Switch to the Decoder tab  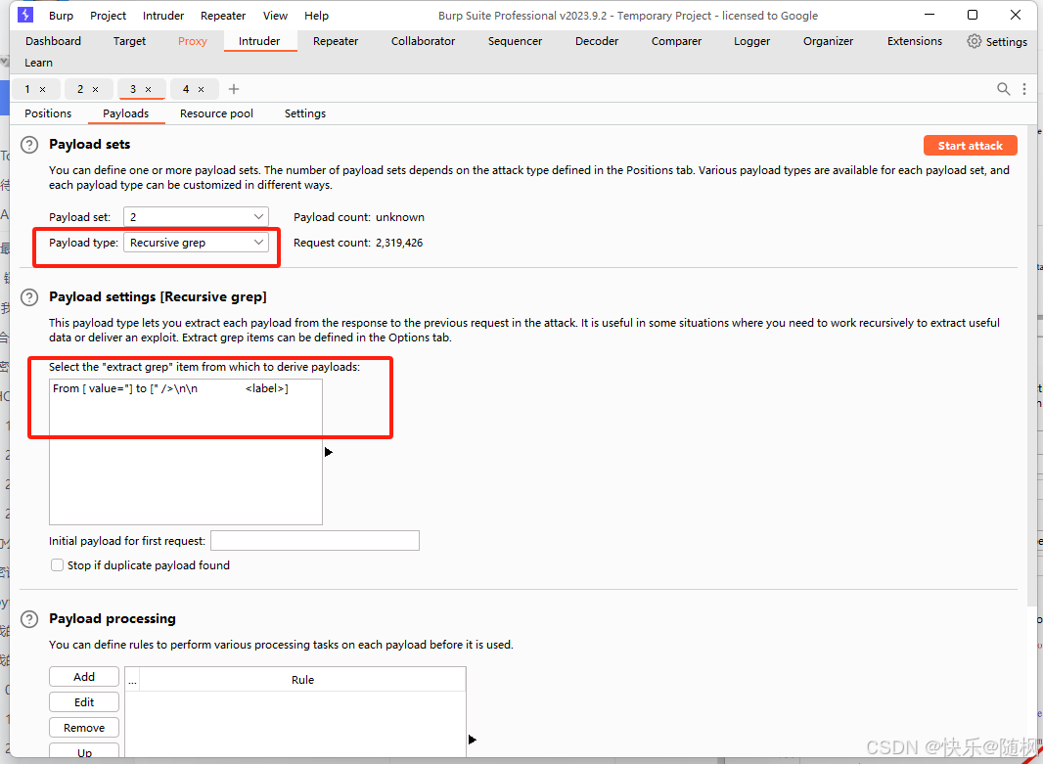click(597, 41)
